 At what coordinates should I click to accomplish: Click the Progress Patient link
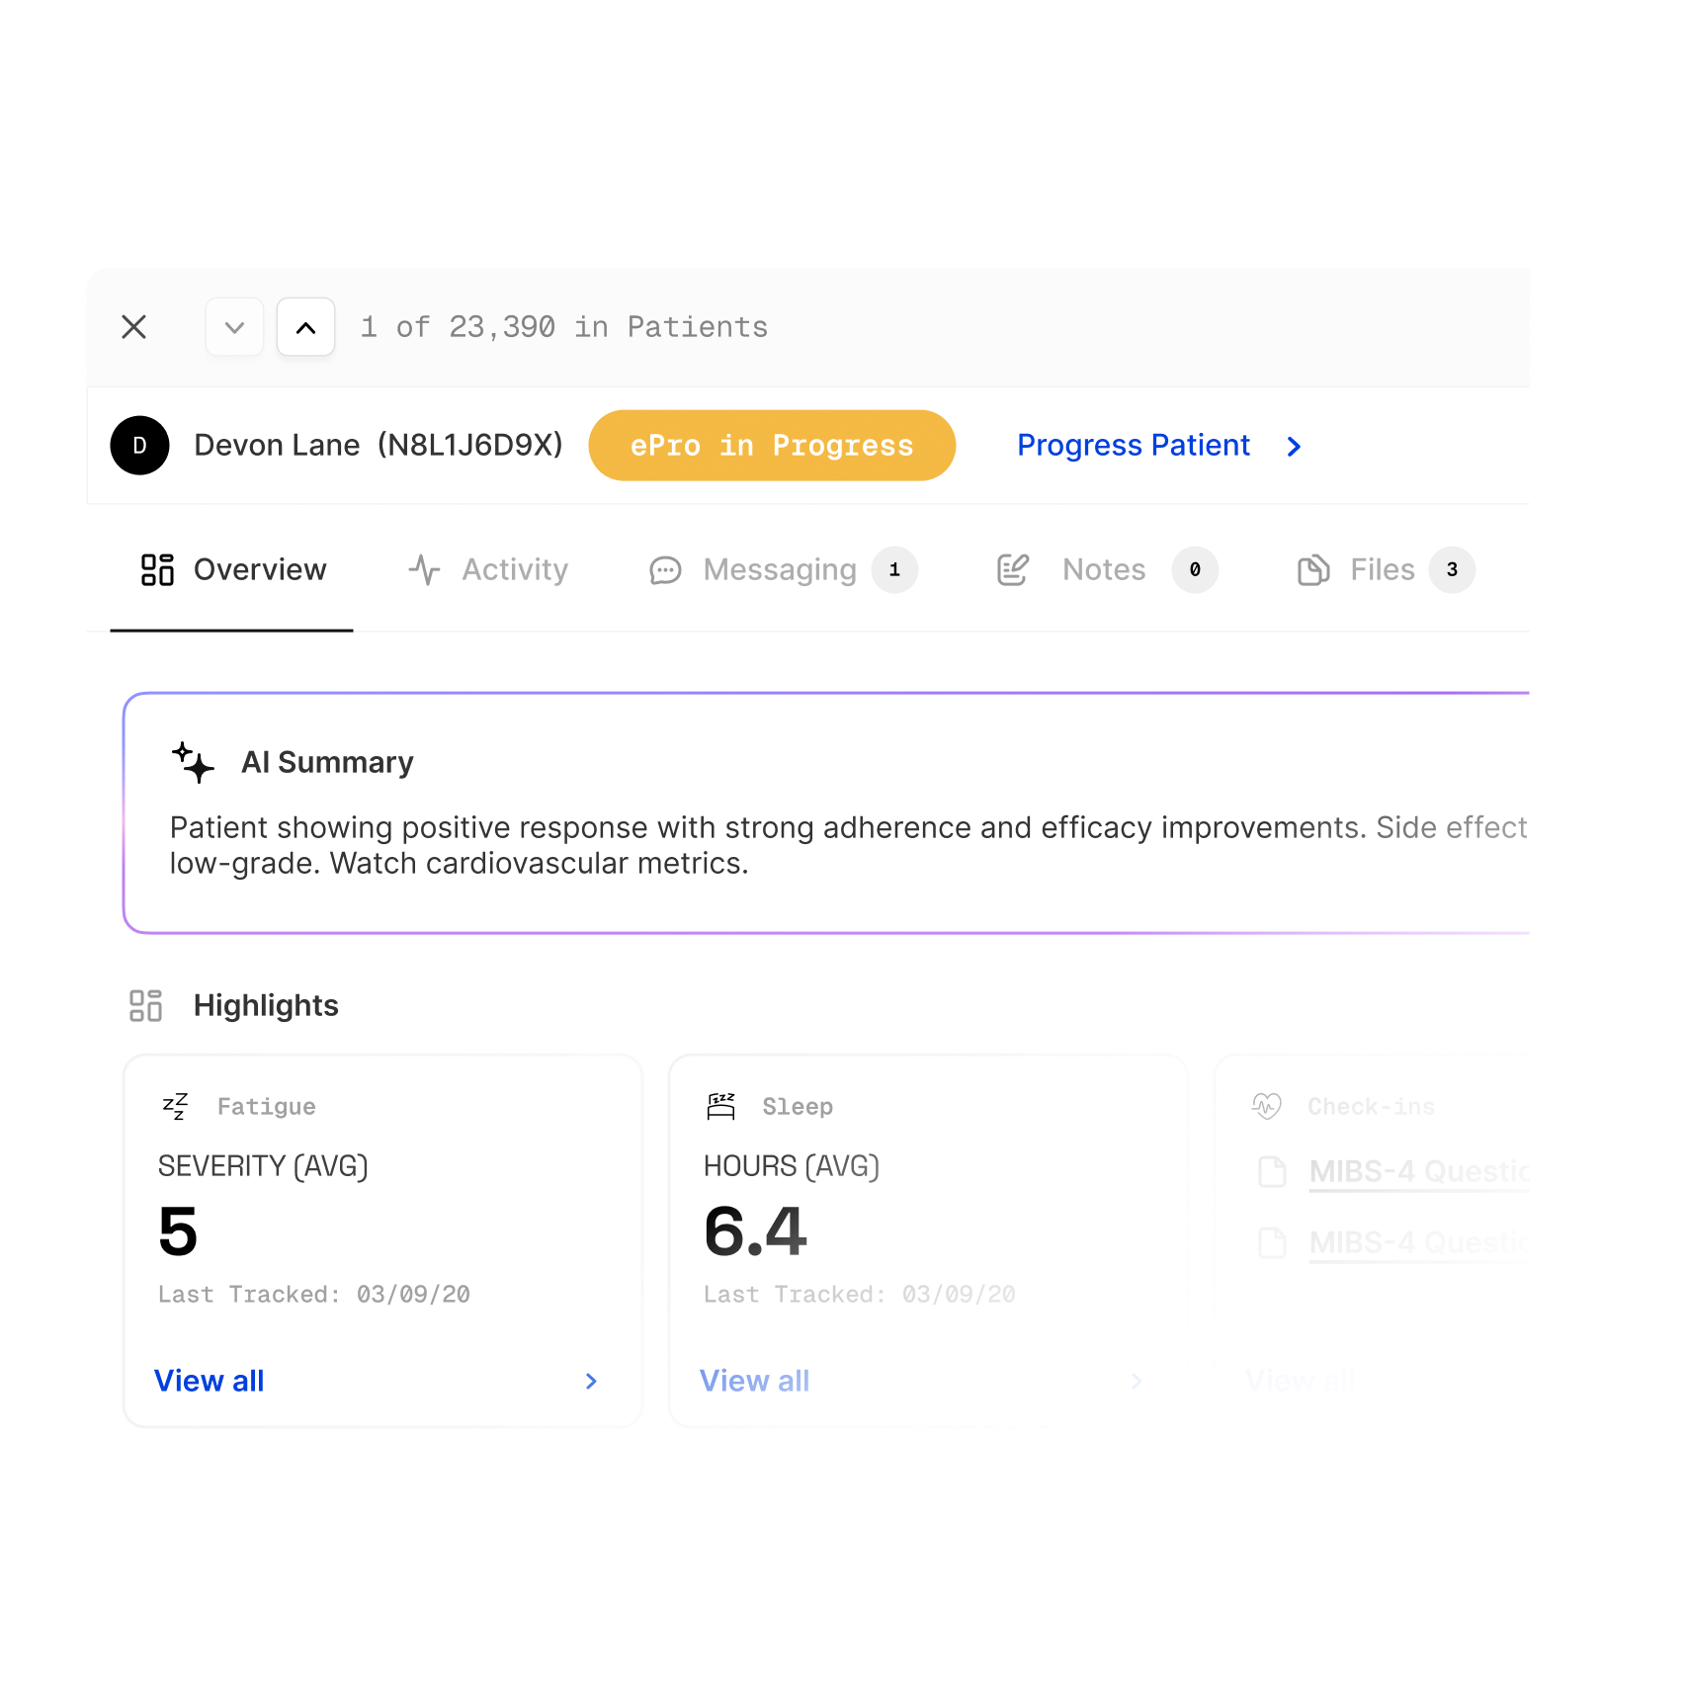pyautogui.click(x=1133, y=446)
